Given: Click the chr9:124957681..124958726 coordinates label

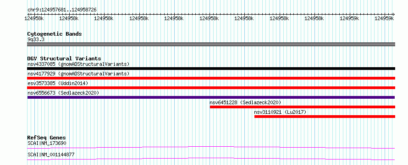Looking at the screenshot, I should pos(62,10).
